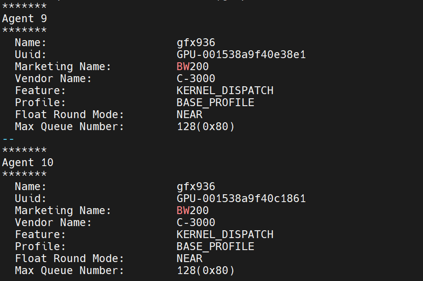Click BASE_PROFILE value under Agent 9

coord(215,103)
